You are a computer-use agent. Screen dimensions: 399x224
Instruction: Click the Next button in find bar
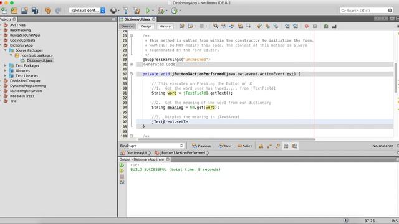[225, 146]
